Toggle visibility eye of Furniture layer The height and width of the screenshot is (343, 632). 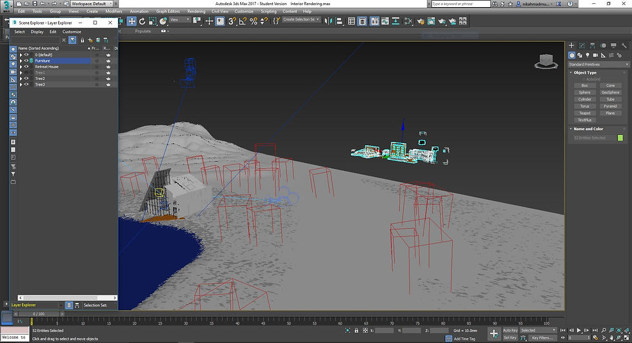click(26, 61)
